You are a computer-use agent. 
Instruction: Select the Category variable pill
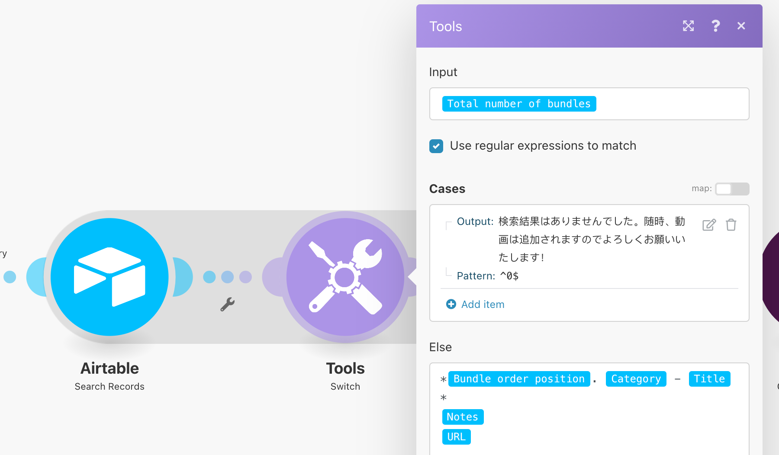(636, 379)
